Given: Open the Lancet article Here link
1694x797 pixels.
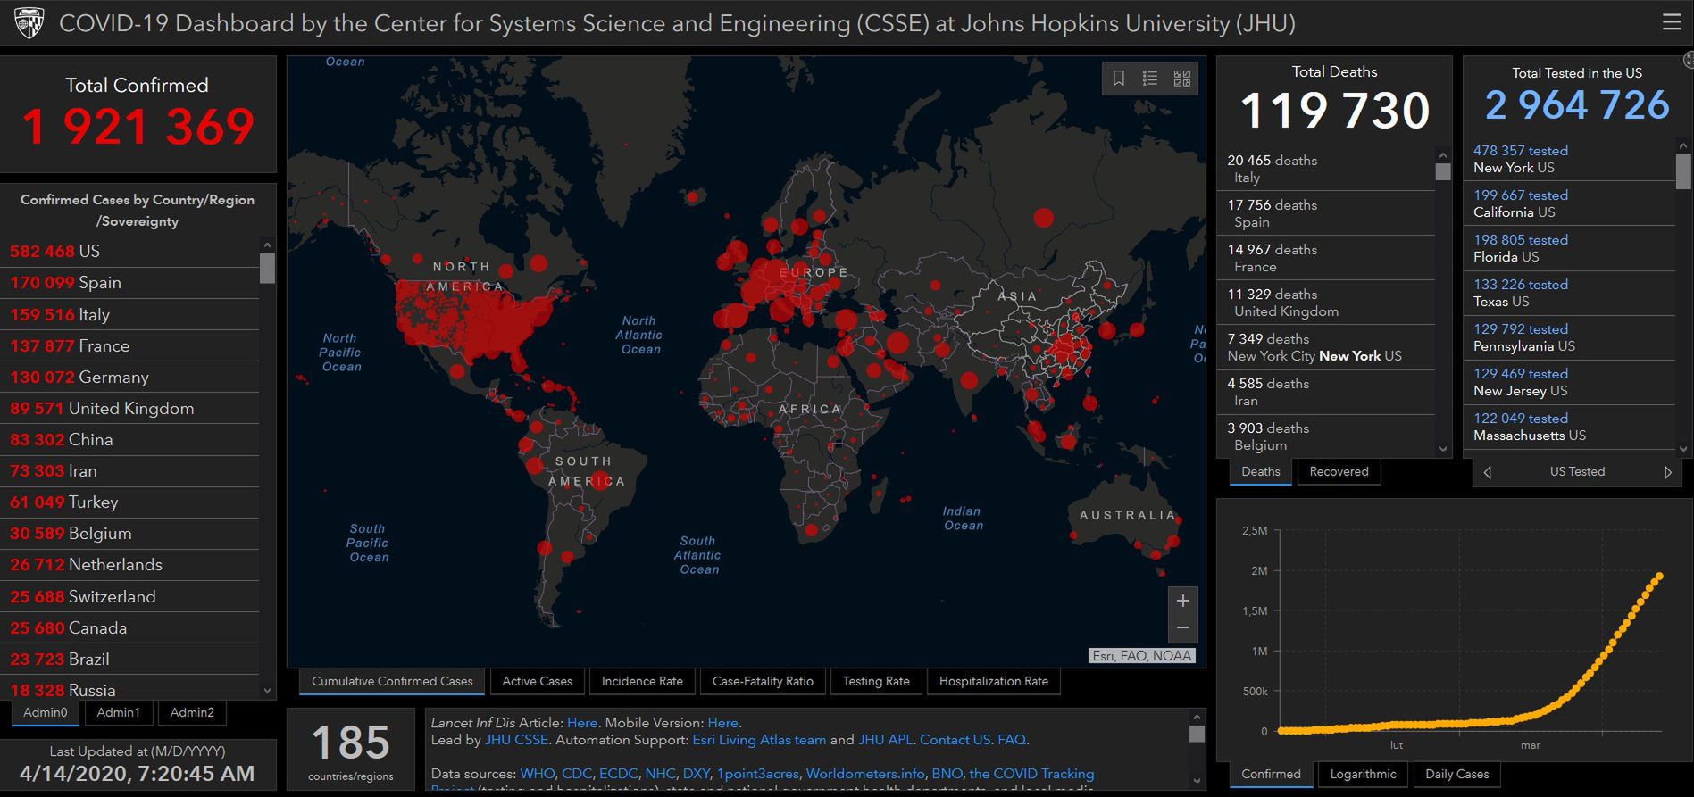Looking at the screenshot, I should pos(582,723).
